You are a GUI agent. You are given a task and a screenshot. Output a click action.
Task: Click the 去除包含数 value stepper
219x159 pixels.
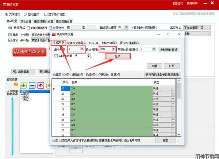pyautogui.click(x=89, y=56)
